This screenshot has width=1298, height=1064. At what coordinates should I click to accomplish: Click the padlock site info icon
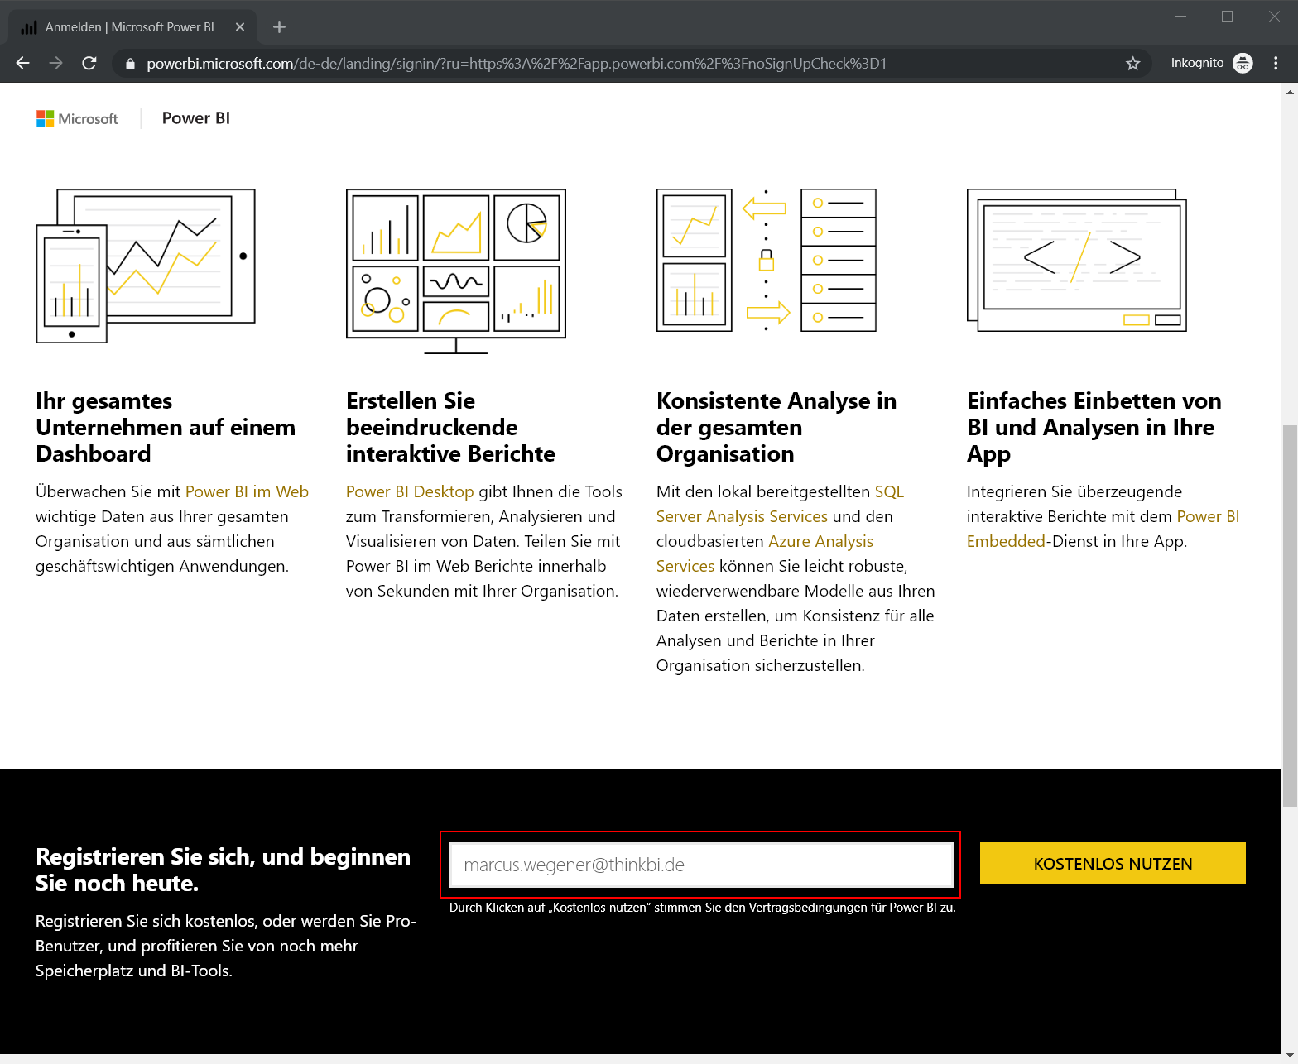click(x=130, y=64)
